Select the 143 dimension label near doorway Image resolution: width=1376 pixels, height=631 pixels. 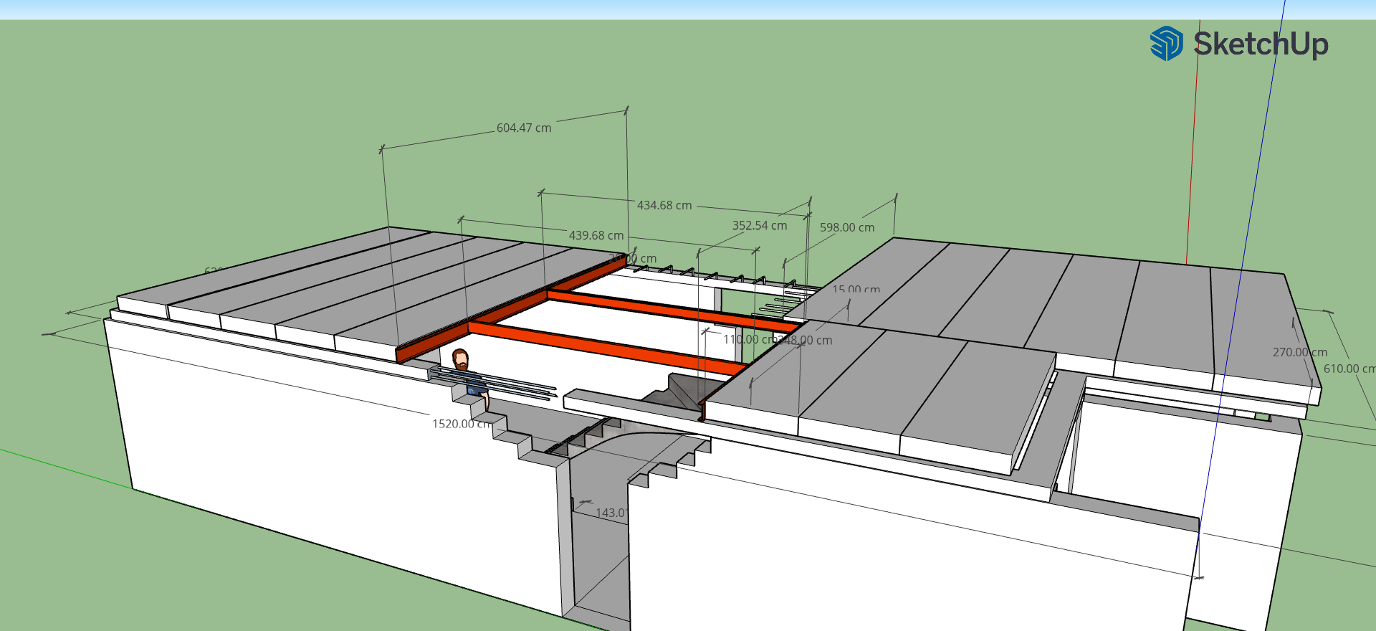(611, 513)
